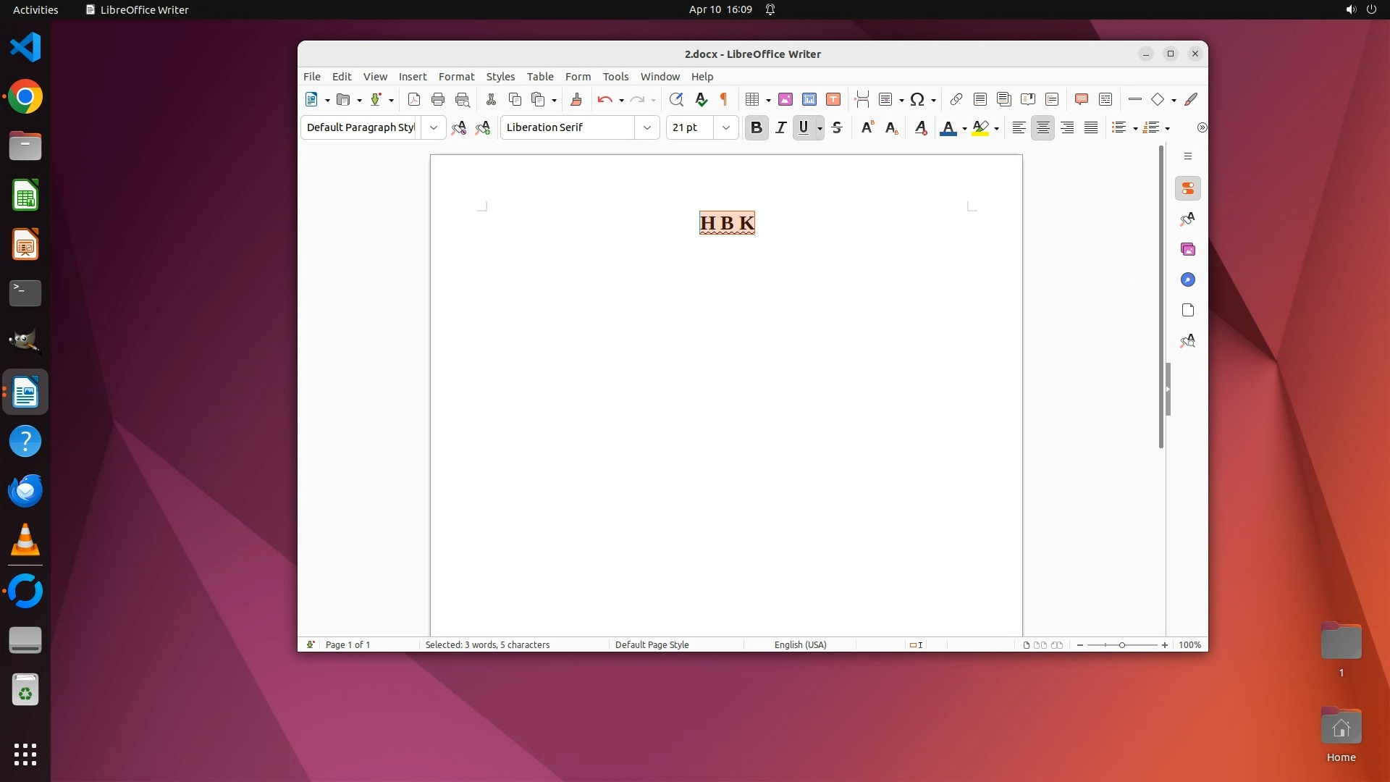Click Clone Formatting paintbrush icon
This screenshot has width=1390, height=782.
pyautogui.click(x=576, y=100)
